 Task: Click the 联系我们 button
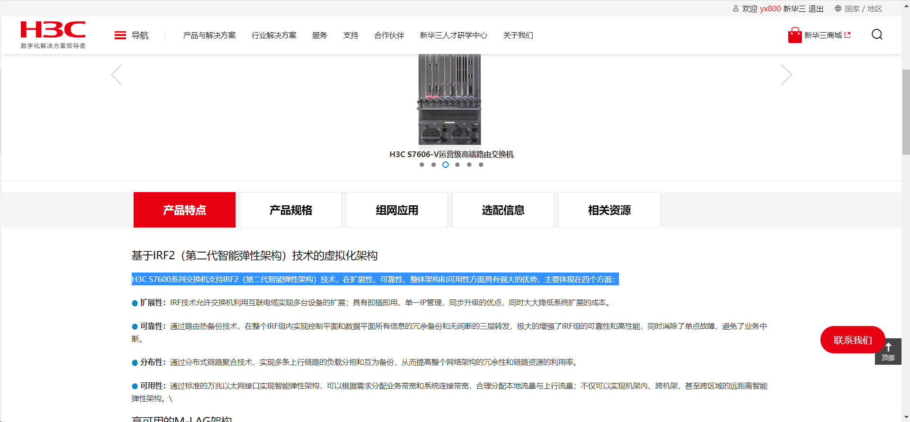click(x=853, y=340)
